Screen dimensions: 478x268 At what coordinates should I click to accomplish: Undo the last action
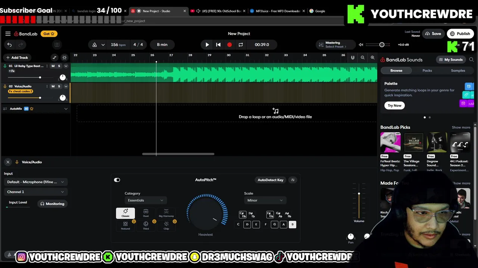pyautogui.click(x=9, y=45)
